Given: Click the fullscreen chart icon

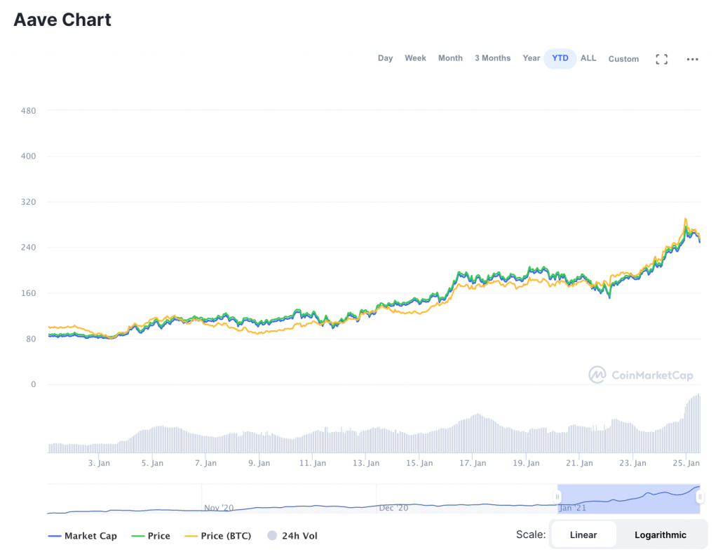Looking at the screenshot, I should tap(661, 59).
